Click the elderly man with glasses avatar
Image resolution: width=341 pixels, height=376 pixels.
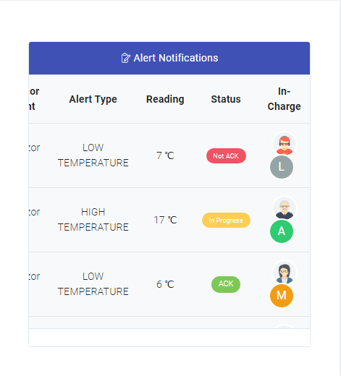pyautogui.click(x=285, y=208)
